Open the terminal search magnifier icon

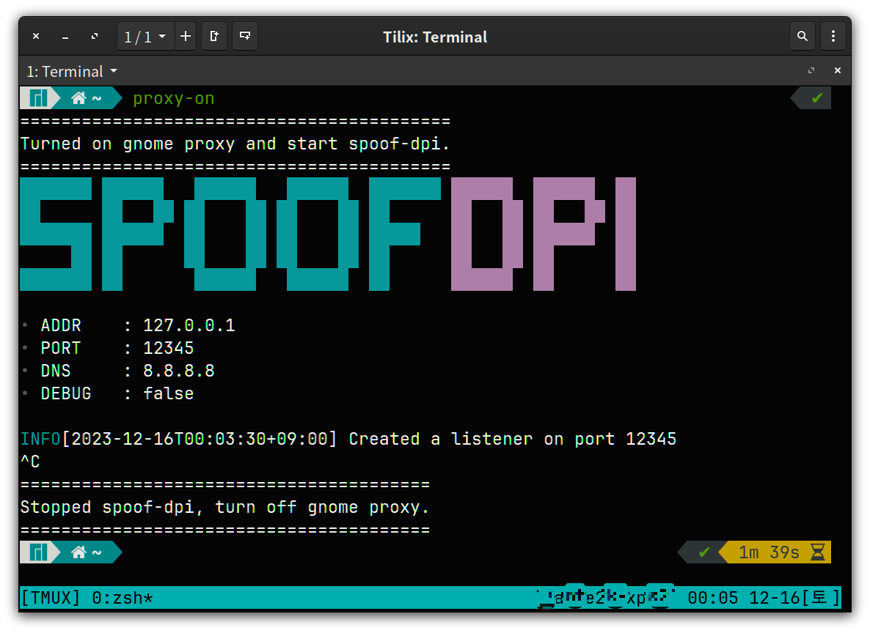[802, 37]
